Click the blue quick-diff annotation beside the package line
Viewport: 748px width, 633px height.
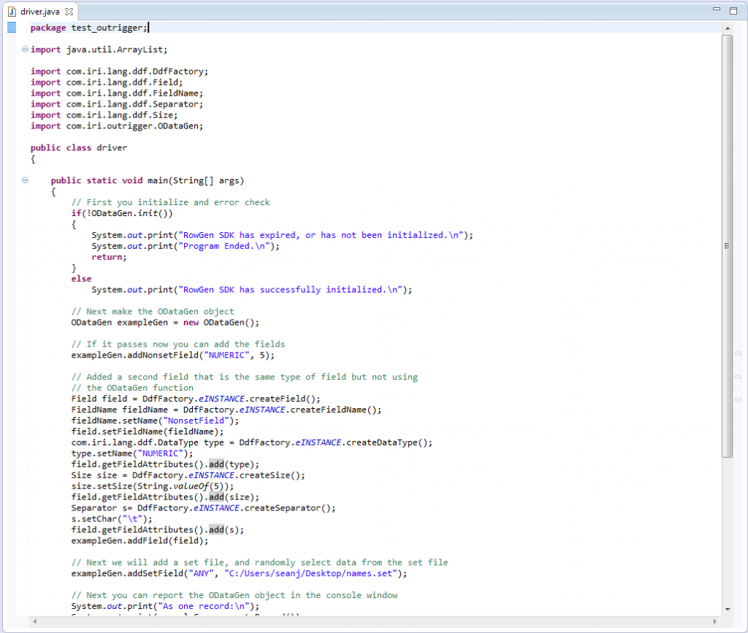tap(11, 27)
